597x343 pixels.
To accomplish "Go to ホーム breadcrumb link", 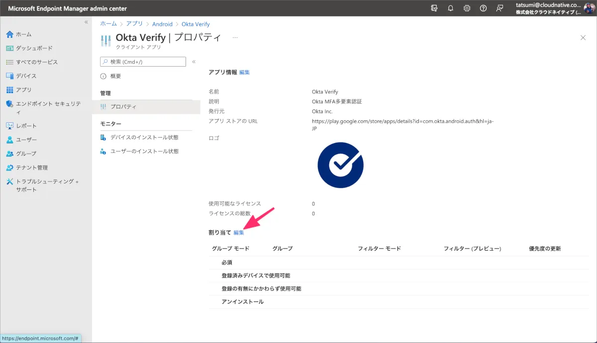I will (x=108, y=24).
